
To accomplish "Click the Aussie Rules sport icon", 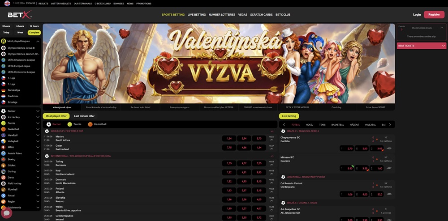I will tap(4, 153).
